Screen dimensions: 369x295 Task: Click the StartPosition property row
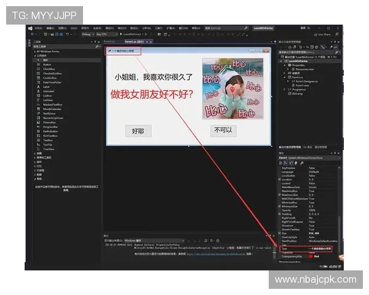click(x=310, y=241)
